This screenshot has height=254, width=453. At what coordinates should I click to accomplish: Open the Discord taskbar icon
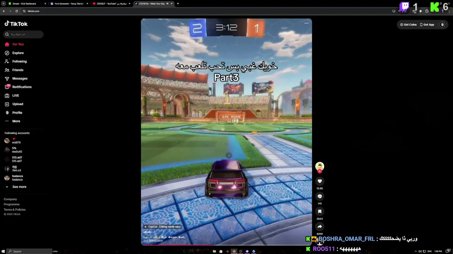coord(247,251)
